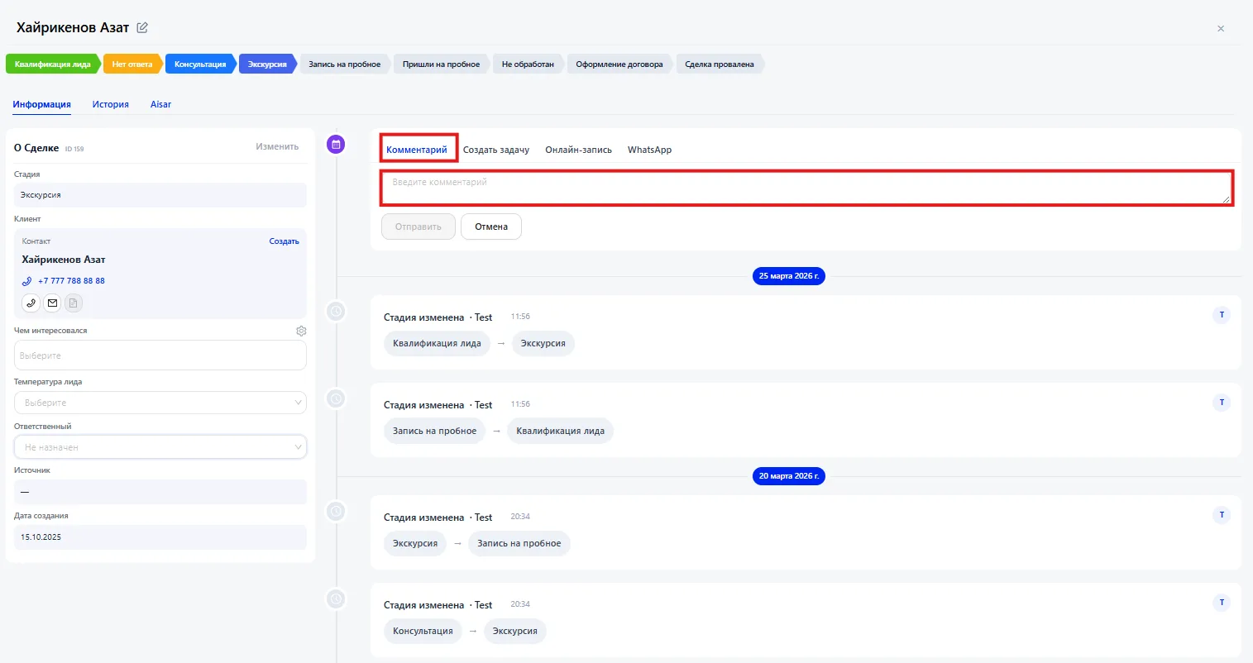Click timeline clock icon for Консультация → Экскурсия change

pos(336,599)
